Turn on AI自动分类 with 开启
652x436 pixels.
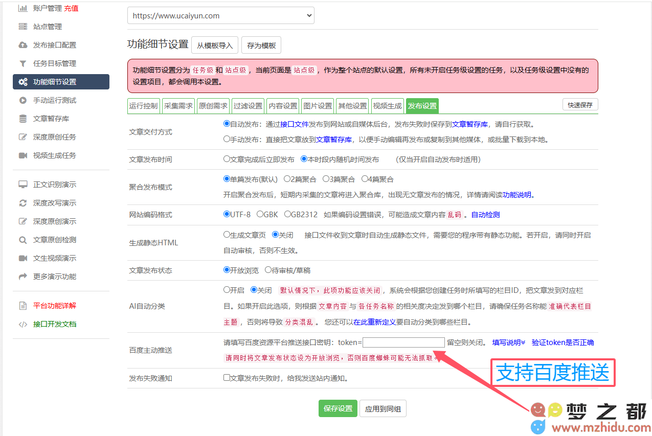[x=227, y=290]
